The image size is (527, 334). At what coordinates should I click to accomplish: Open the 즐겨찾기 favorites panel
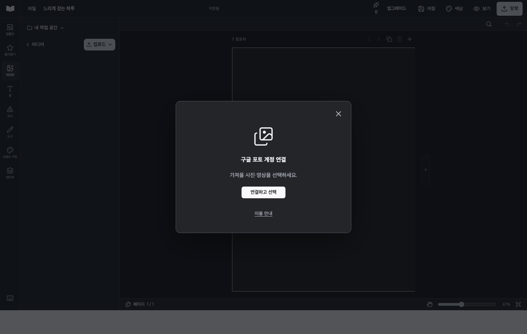click(x=10, y=50)
